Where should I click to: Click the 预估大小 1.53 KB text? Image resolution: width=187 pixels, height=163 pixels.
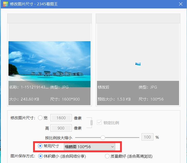[114, 99]
